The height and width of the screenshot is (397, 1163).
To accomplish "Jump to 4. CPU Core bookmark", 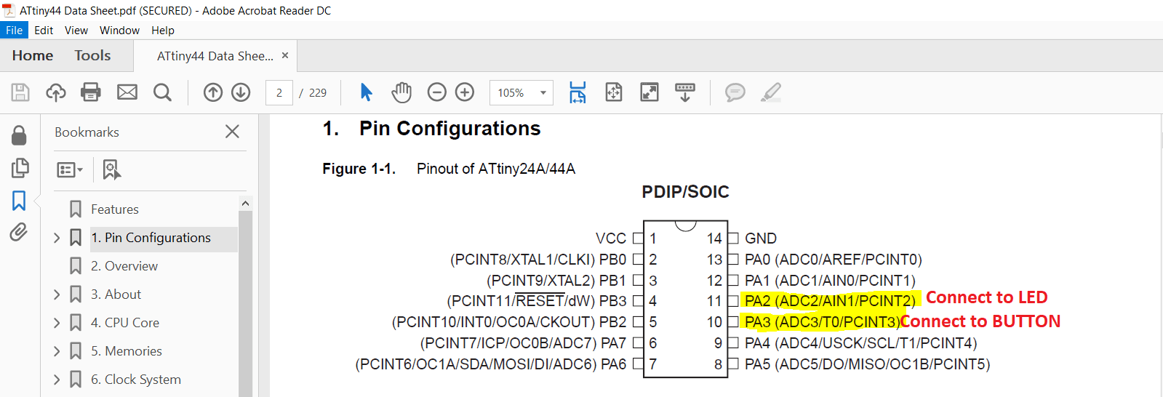I will [124, 323].
